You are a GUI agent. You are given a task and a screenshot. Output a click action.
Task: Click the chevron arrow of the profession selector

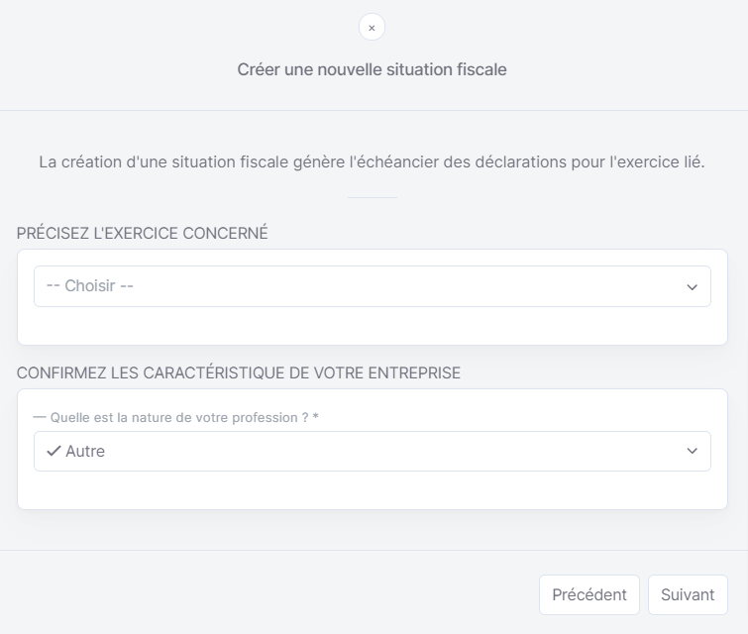click(692, 451)
